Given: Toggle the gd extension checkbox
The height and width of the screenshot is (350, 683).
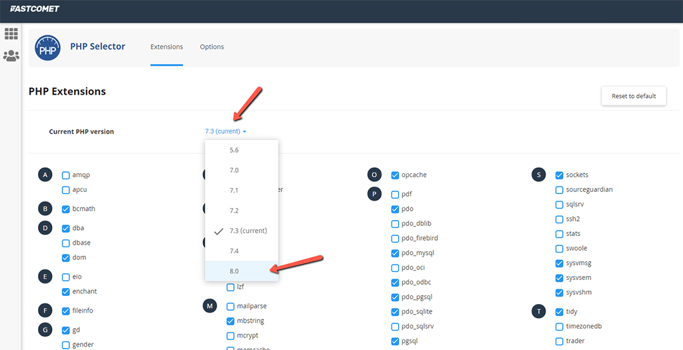Looking at the screenshot, I should click(66, 330).
